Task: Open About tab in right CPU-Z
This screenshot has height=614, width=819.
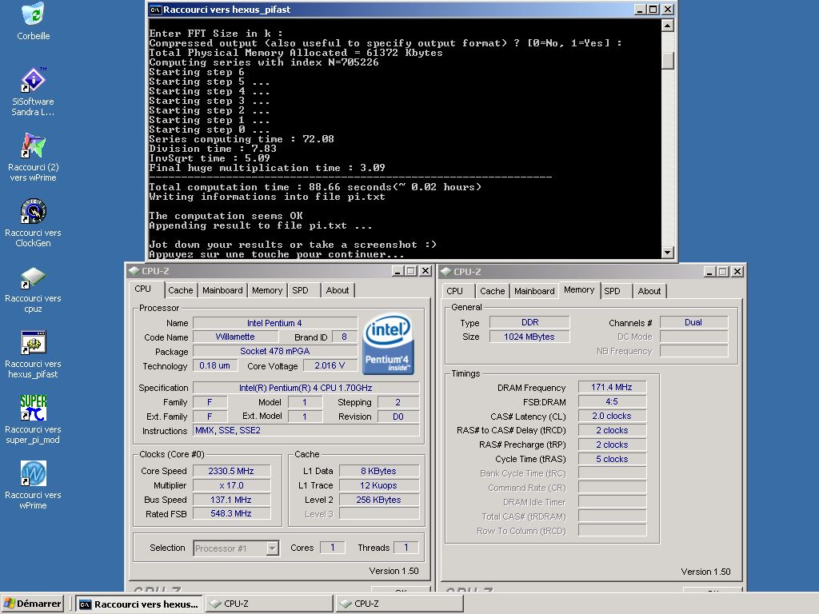Action: click(x=649, y=291)
